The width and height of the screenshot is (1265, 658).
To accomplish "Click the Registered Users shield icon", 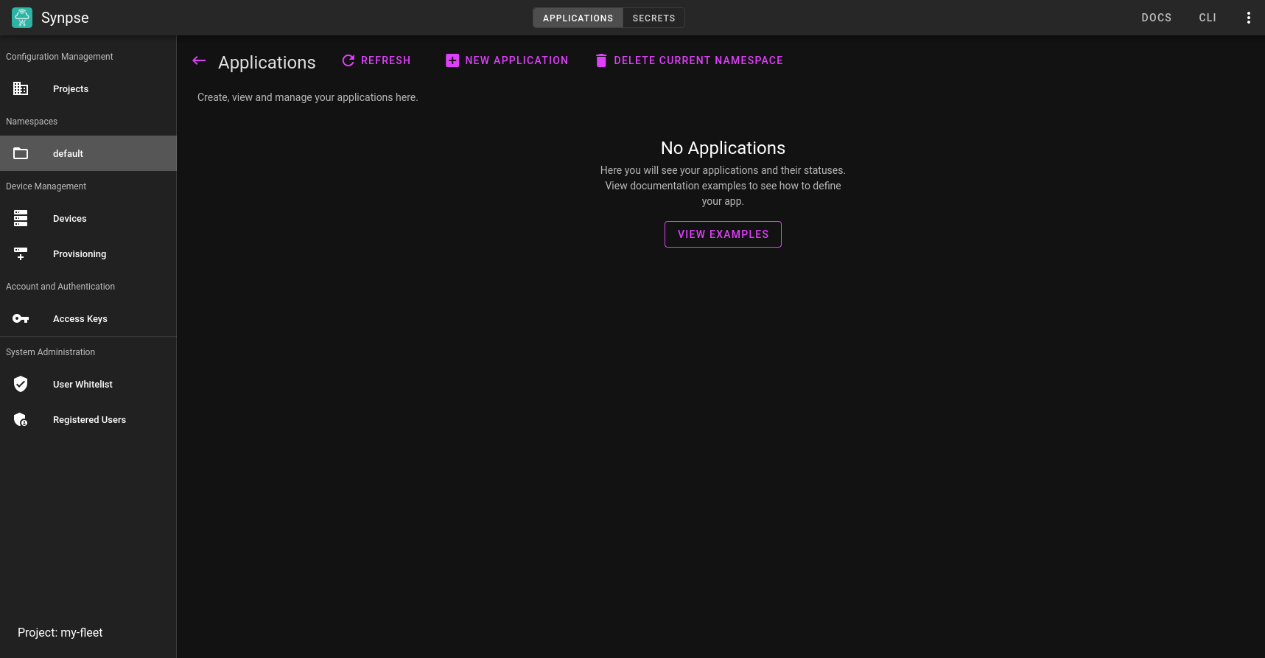I will (x=21, y=420).
